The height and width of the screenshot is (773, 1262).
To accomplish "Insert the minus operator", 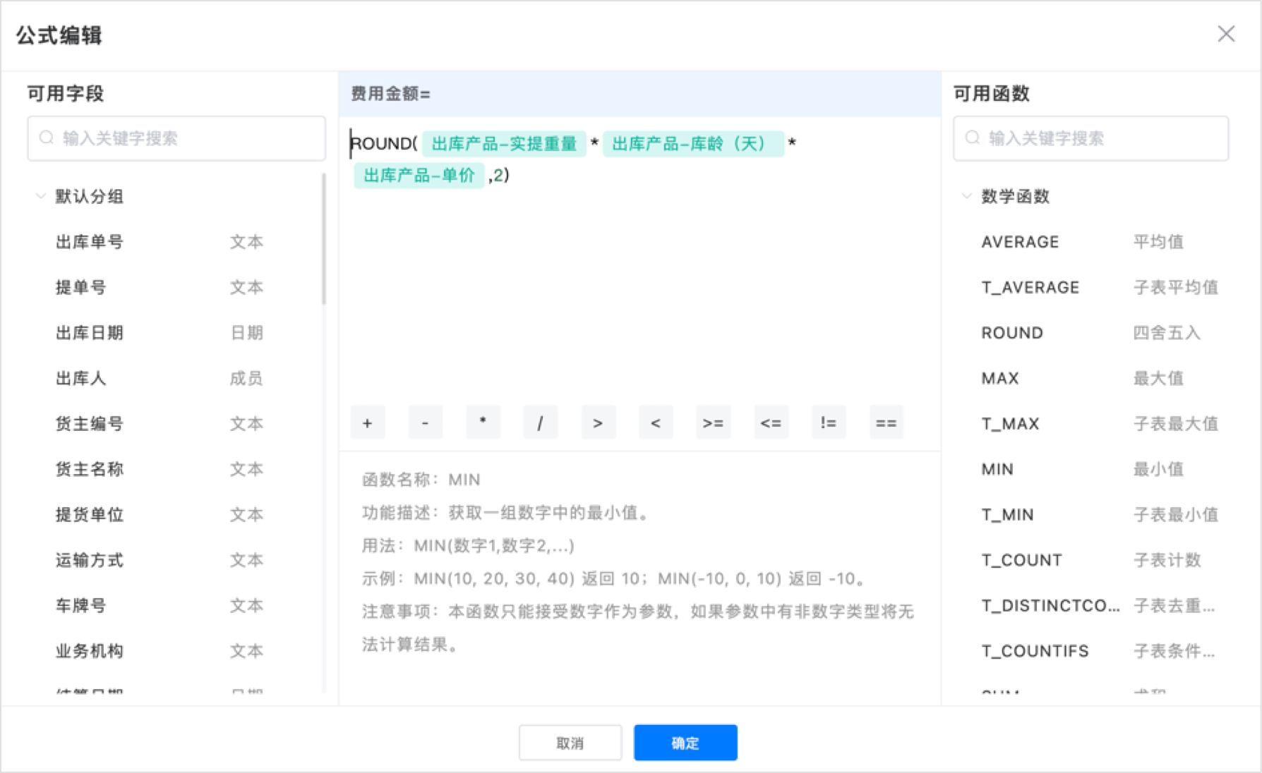I will [425, 423].
